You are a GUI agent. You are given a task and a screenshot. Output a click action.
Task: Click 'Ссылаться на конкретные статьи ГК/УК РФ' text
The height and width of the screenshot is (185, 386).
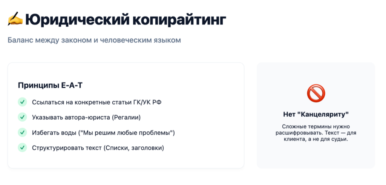(97, 102)
